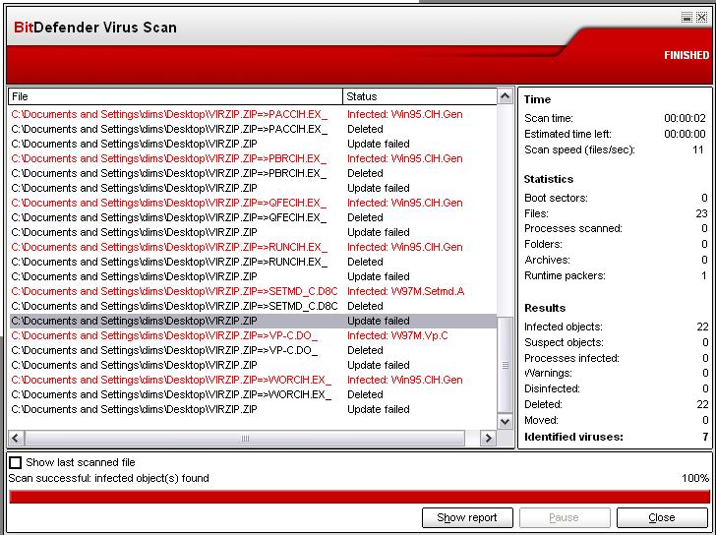Click the Infected objects label
This screenshot has height=535, width=716.
click(564, 327)
